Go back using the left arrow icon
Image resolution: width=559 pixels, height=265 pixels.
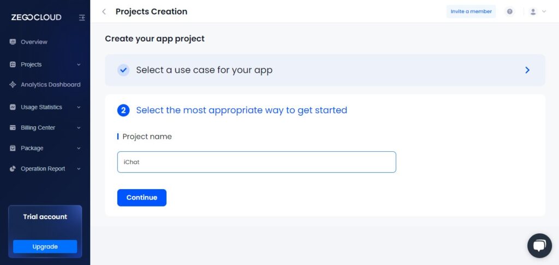[x=104, y=11]
